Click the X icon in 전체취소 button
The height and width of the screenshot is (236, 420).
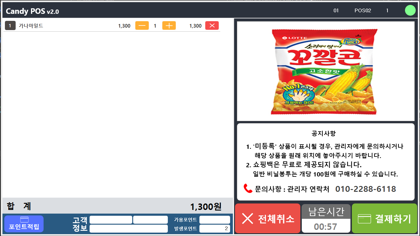247,219
